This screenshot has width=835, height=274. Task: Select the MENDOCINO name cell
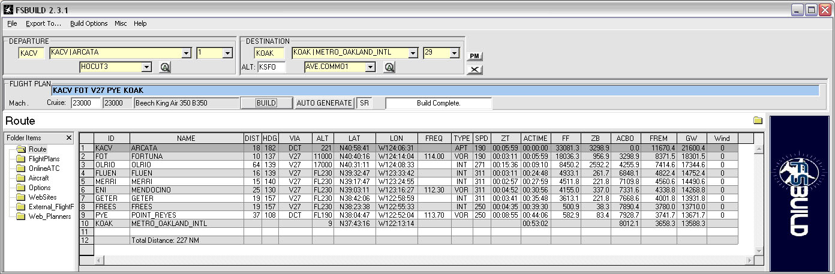click(x=187, y=189)
